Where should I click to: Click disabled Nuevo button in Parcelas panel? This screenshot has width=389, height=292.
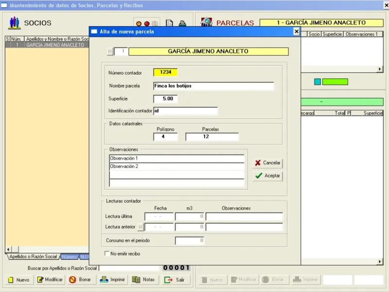coord(212,280)
